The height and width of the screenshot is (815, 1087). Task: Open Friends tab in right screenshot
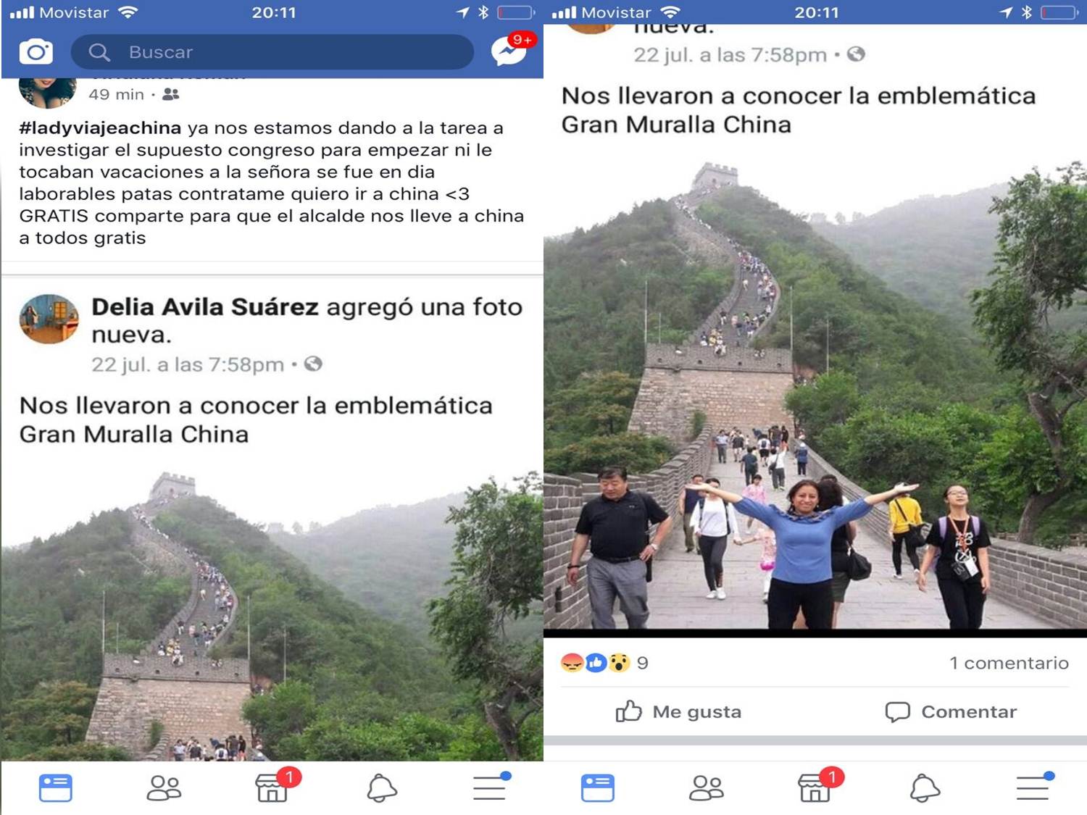[x=707, y=788]
